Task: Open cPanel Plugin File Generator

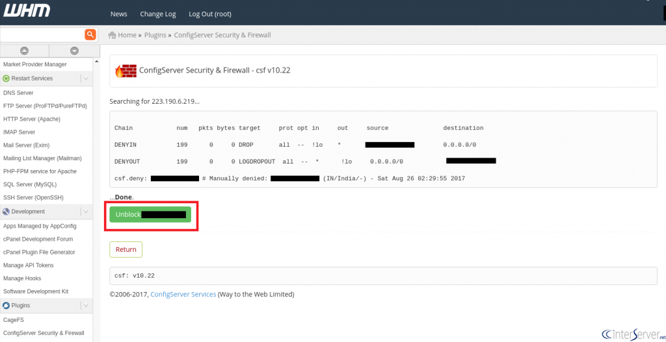Action: [39, 252]
